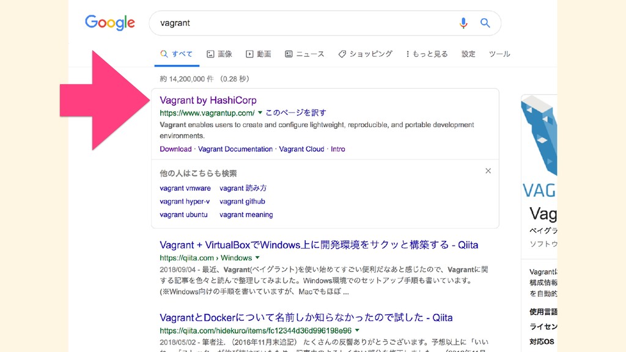Open the Vagrant Documentation sitelink
Screen dimensions: 626x352
[x=235, y=149]
